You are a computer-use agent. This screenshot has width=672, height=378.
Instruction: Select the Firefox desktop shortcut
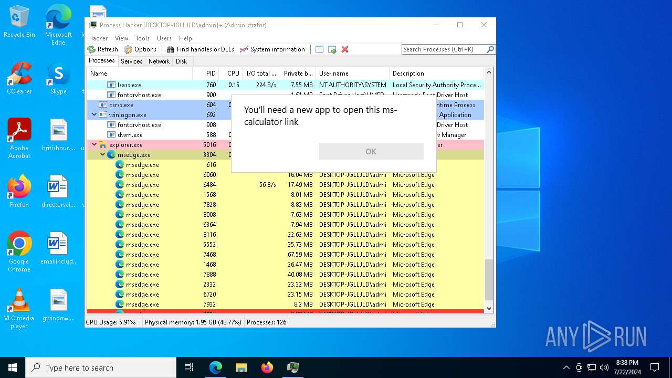19,192
